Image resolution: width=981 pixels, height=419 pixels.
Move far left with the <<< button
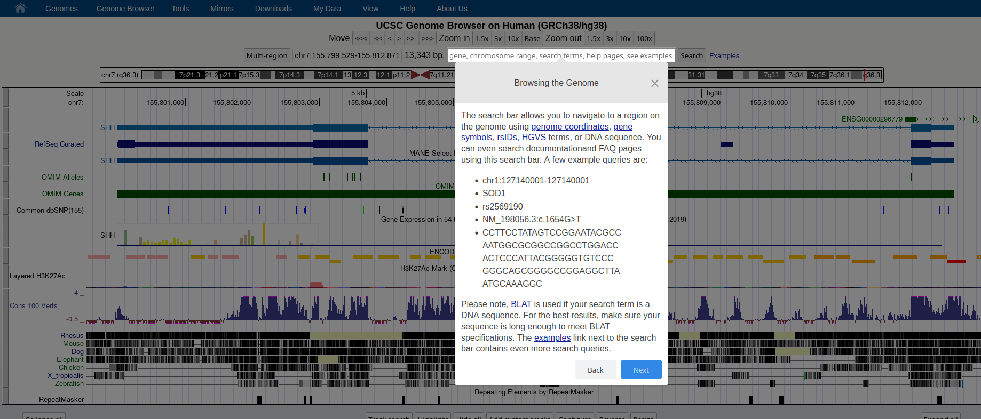pyautogui.click(x=361, y=38)
